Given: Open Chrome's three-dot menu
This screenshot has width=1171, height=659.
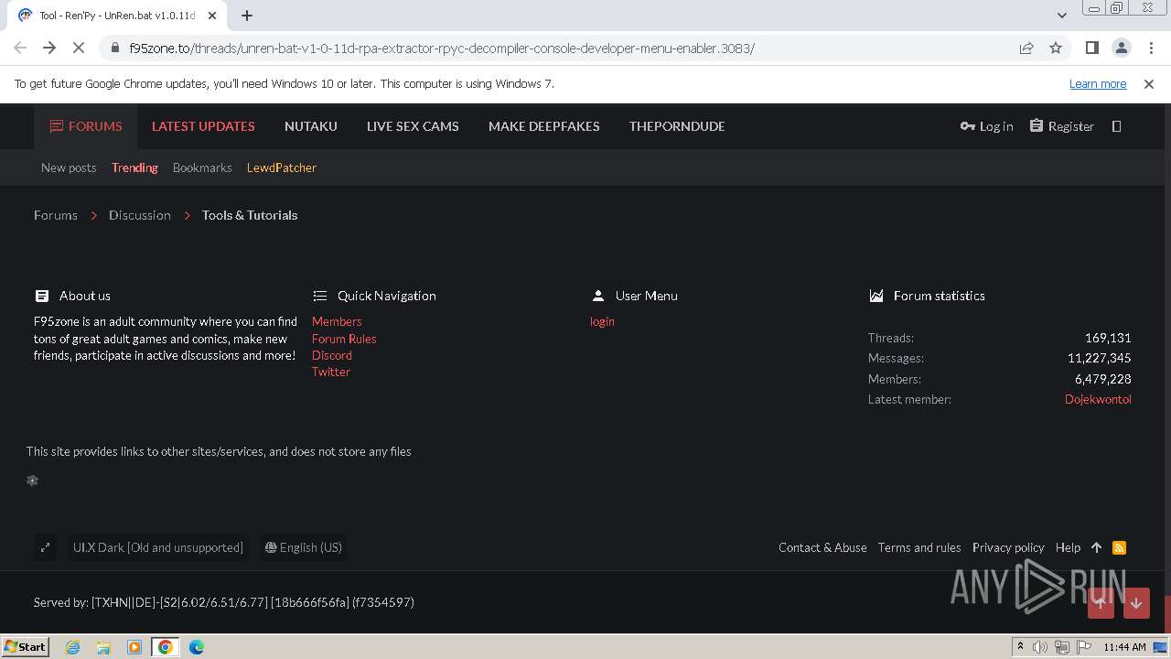Looking at the screenshot, I should pos(1149,48).
